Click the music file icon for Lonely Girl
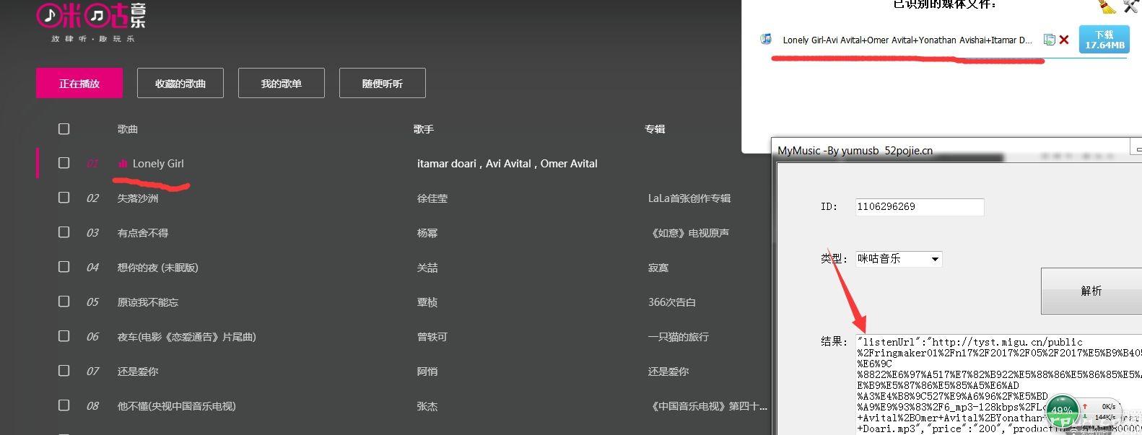This screenshot has width=1142, height=435. (766, 39)
